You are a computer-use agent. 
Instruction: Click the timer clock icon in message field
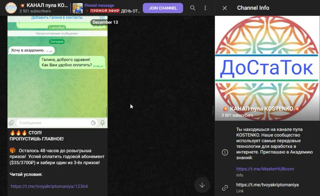tap(93, 123)
